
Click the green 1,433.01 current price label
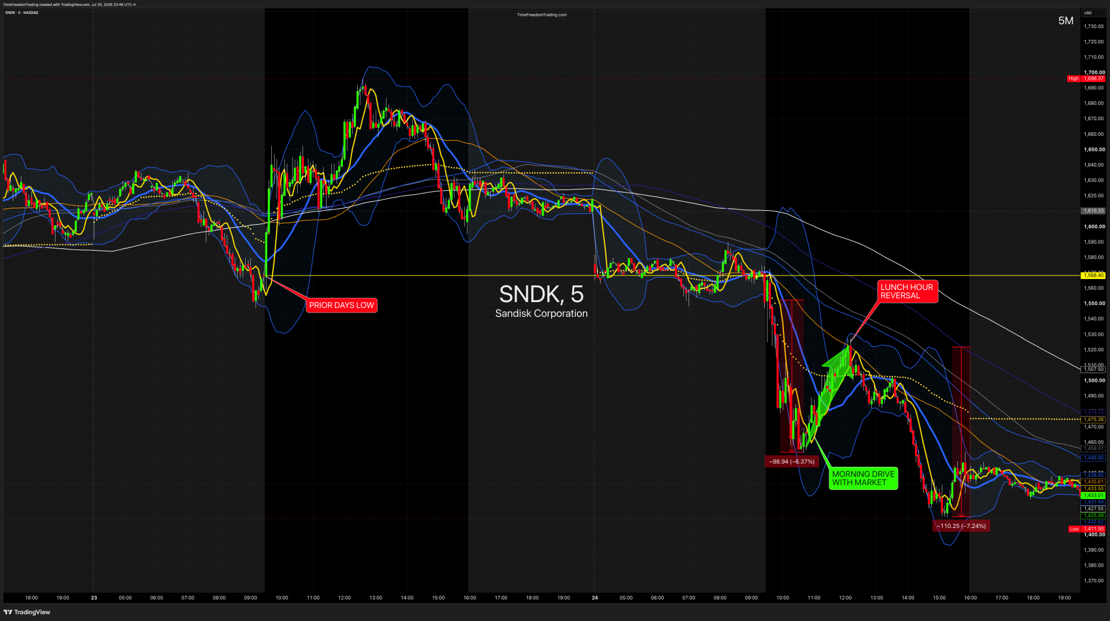(1093, 495)
